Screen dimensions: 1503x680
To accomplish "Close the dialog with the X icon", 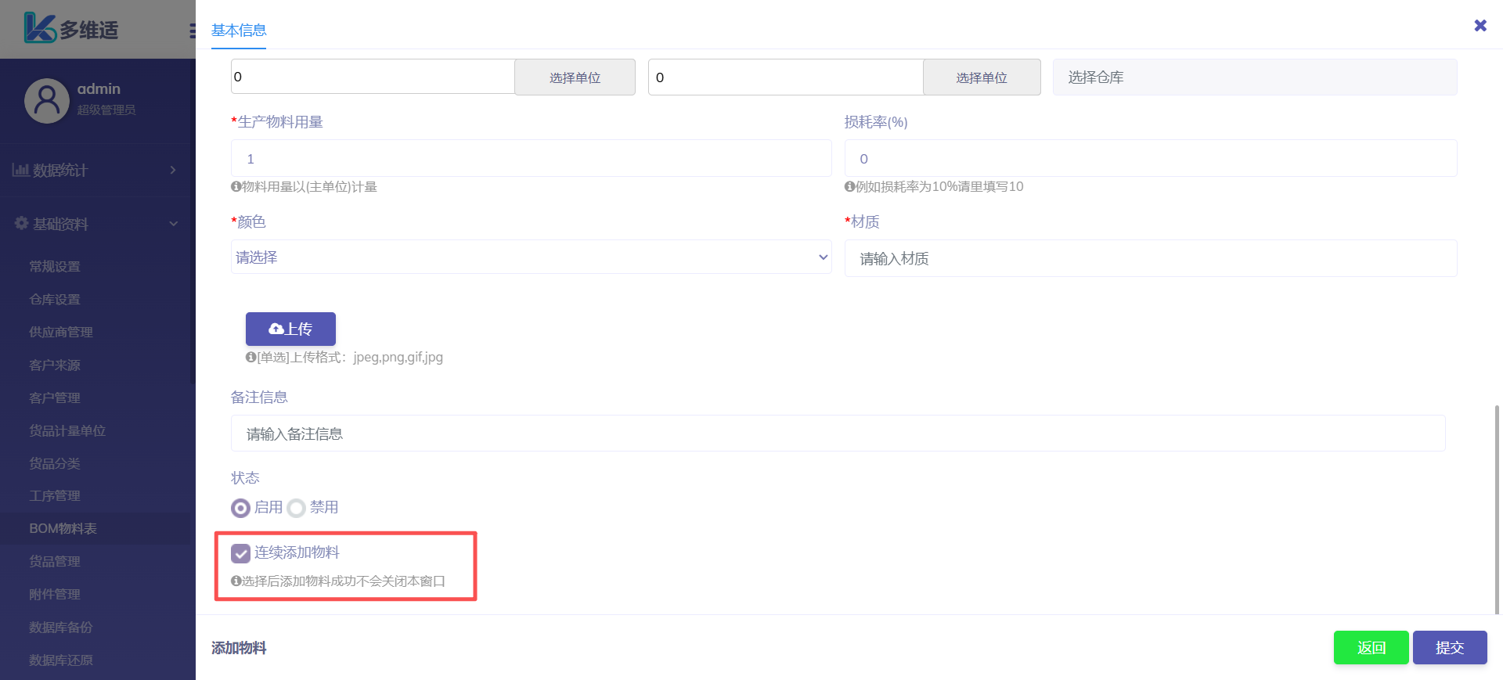I will point(1480,25).
